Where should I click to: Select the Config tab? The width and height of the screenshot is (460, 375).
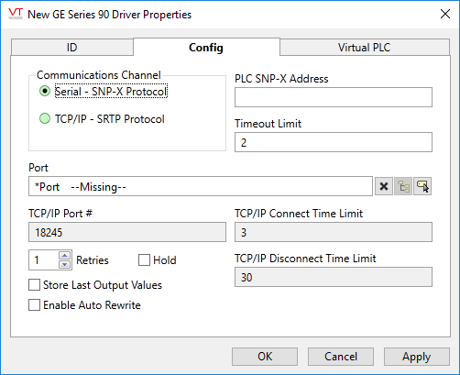coord(206,47)
